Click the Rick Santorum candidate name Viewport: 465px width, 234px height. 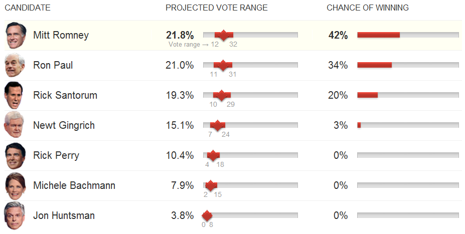[x=65, y=95]
